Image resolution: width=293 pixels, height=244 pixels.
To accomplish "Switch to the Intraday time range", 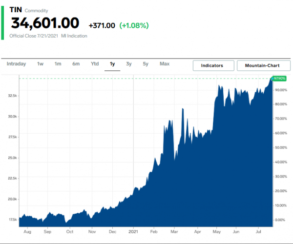I will click(x=16, y=64).
